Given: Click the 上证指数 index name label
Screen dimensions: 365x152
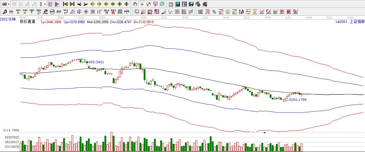Looking at the screenshot, I should coord(357,21).
